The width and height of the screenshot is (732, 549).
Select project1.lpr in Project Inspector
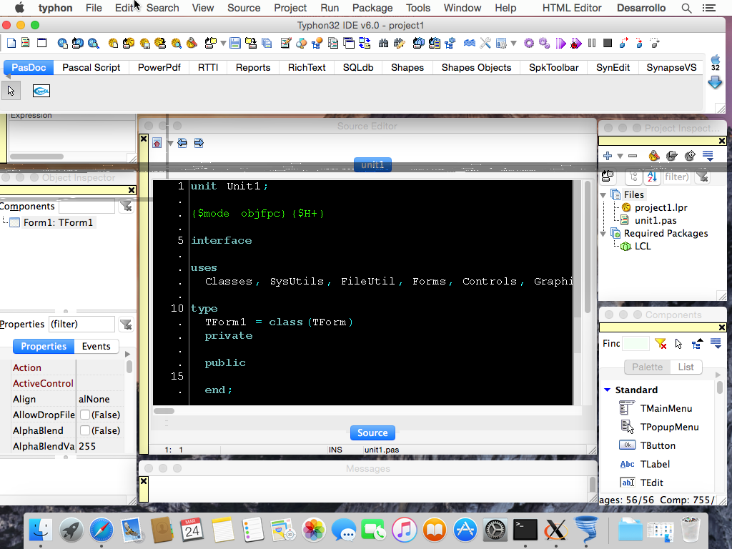(661, 207)
